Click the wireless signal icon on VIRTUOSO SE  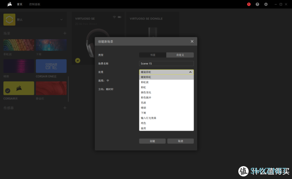click(x=114, y=17)
